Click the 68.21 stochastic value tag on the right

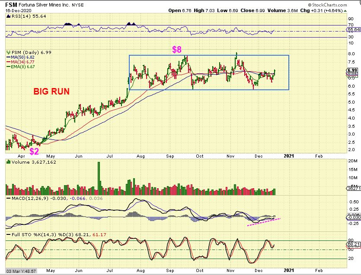pyautogui.click(x=353, y=244)
